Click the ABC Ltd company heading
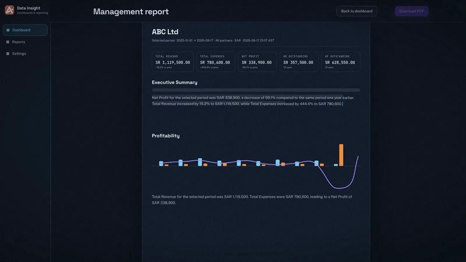 pos(165,32)
